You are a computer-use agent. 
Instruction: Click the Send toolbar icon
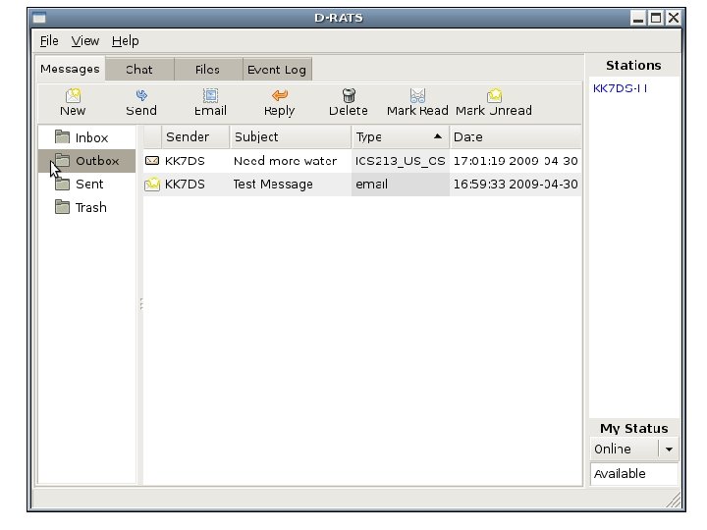point(141,103)
